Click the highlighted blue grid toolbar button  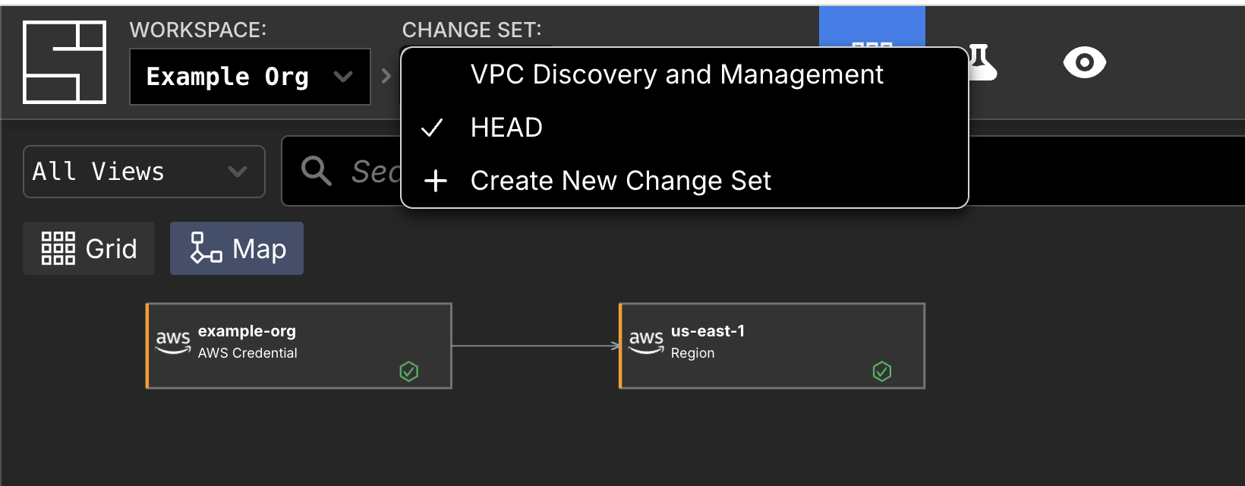pos(871,27)
